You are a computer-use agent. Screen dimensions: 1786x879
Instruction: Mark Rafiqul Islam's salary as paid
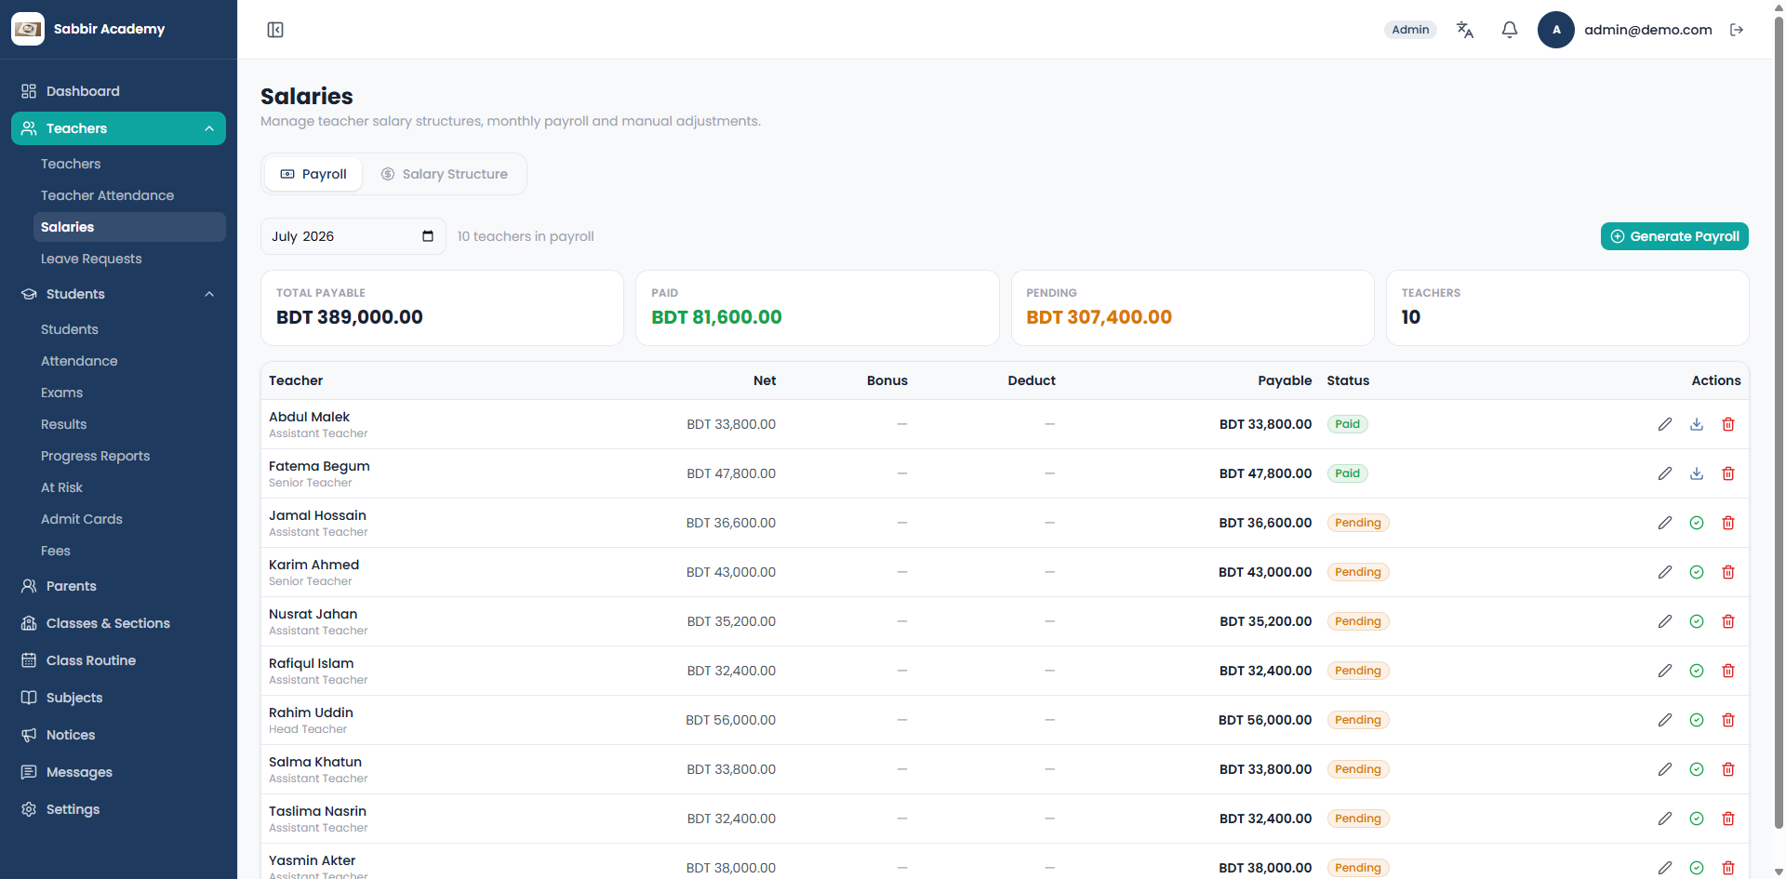(x=1697, y=671)
